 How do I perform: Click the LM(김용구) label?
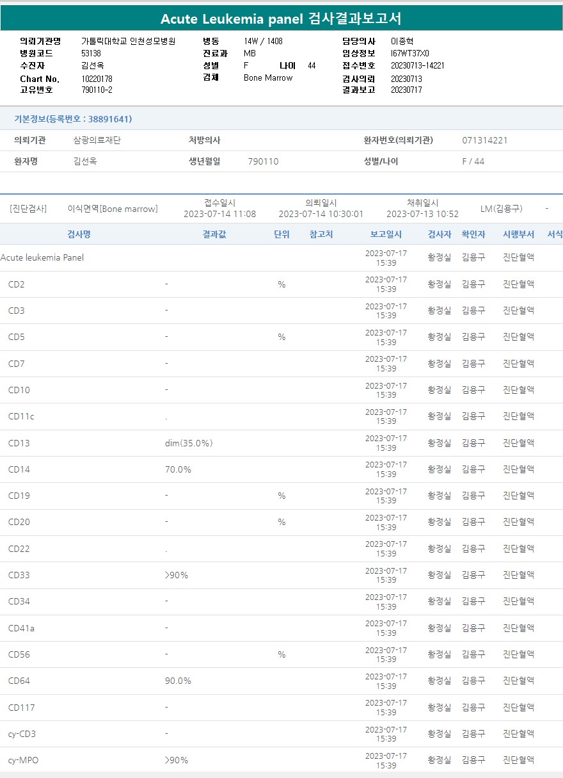[x=501, y=209]
